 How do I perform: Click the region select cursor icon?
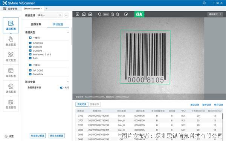tap(126, 14)
